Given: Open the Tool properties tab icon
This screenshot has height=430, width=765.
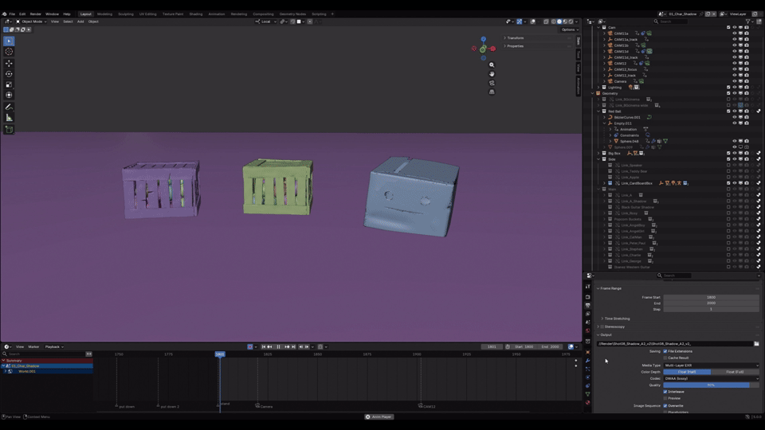Looking at the screenshot, I should click(588, 287).
